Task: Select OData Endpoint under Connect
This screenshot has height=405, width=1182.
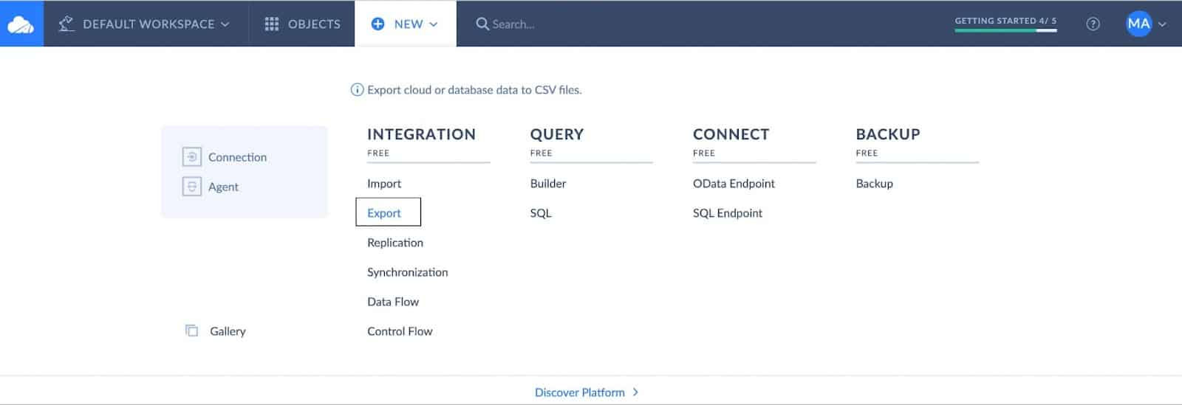Action: click(x=734, y=184)
